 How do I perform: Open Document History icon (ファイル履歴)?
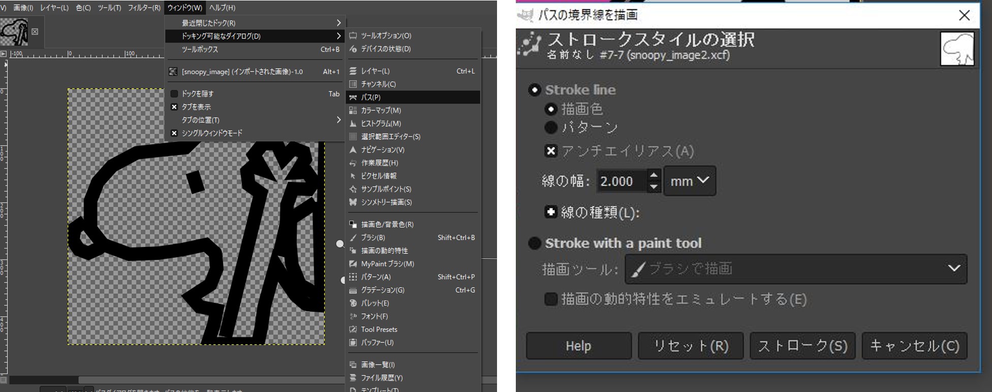tap(353, 378)
